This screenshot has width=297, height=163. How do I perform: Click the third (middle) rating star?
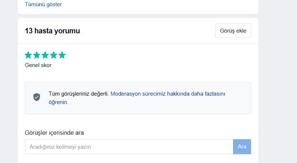(45, 55)
